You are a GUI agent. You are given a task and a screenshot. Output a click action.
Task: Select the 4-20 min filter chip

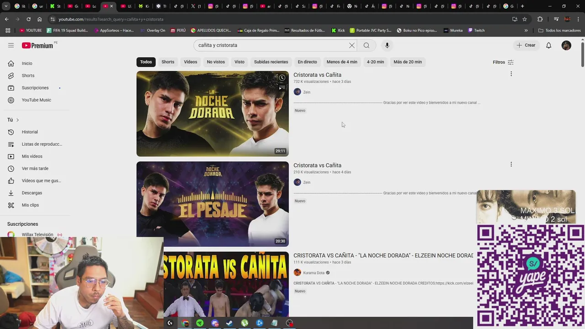click(x=375, y=62)
